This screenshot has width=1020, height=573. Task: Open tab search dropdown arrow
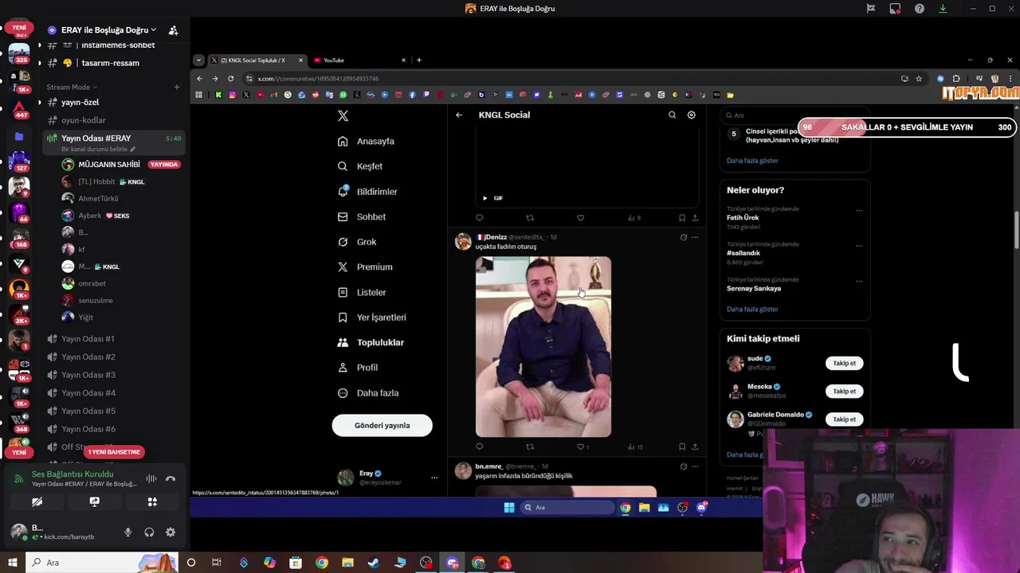pos(198,60)
